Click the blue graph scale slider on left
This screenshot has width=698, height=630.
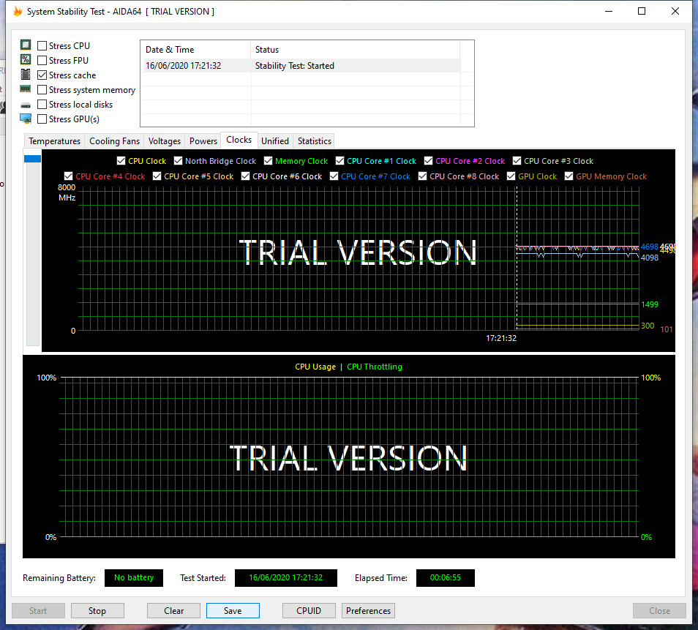click(33, 159)
